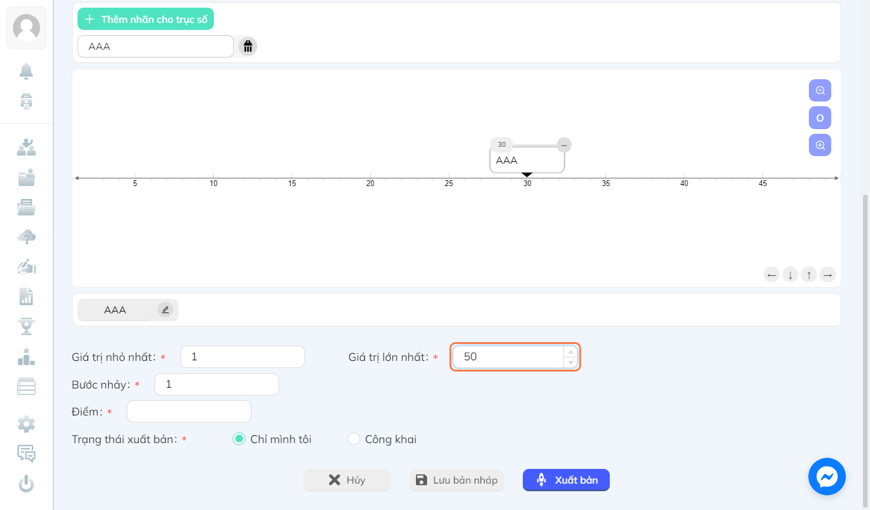870x510 pixels.
Task: Increase Giá trị lớn nhất with up stepper
Action: coord(570,352)
